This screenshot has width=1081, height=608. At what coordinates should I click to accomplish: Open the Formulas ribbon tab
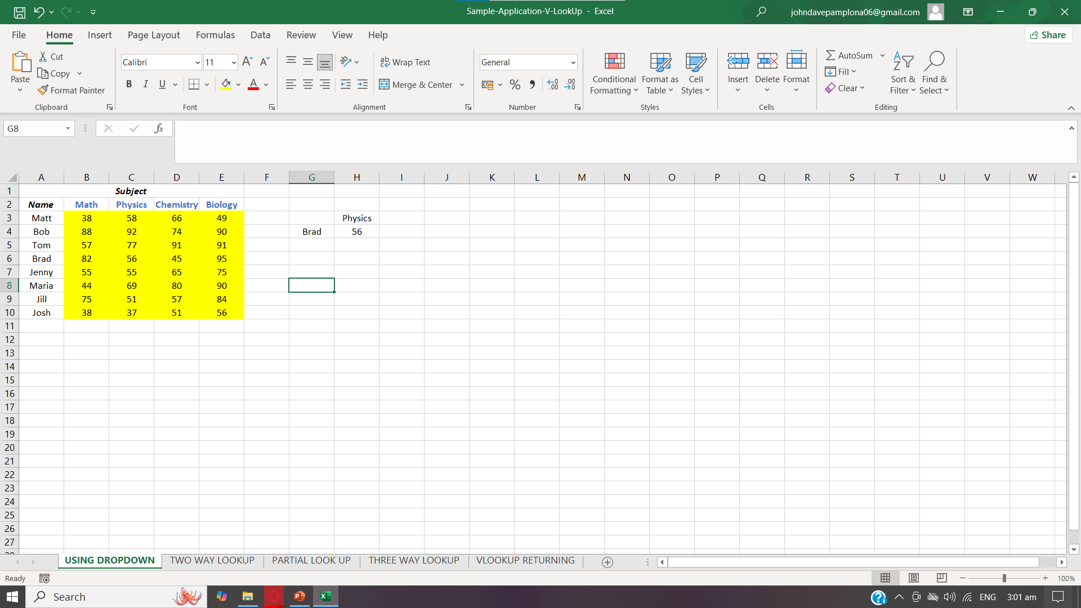coord(215,35)
